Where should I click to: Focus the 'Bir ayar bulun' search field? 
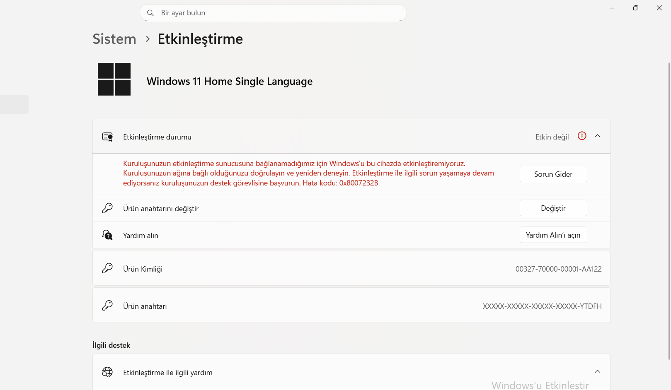coord(273,13)
